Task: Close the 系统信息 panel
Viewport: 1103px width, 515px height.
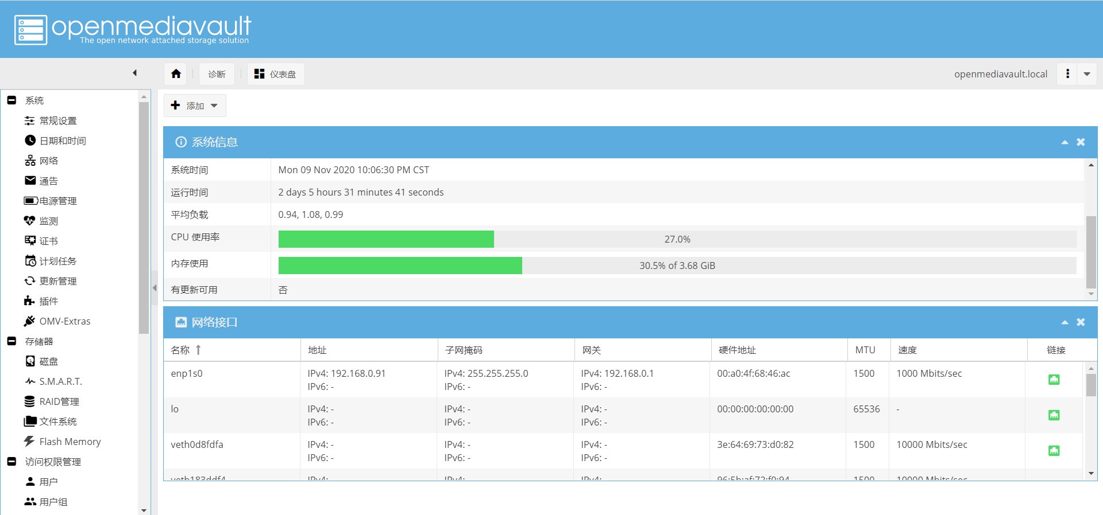Action: [x=1081, y=142]
